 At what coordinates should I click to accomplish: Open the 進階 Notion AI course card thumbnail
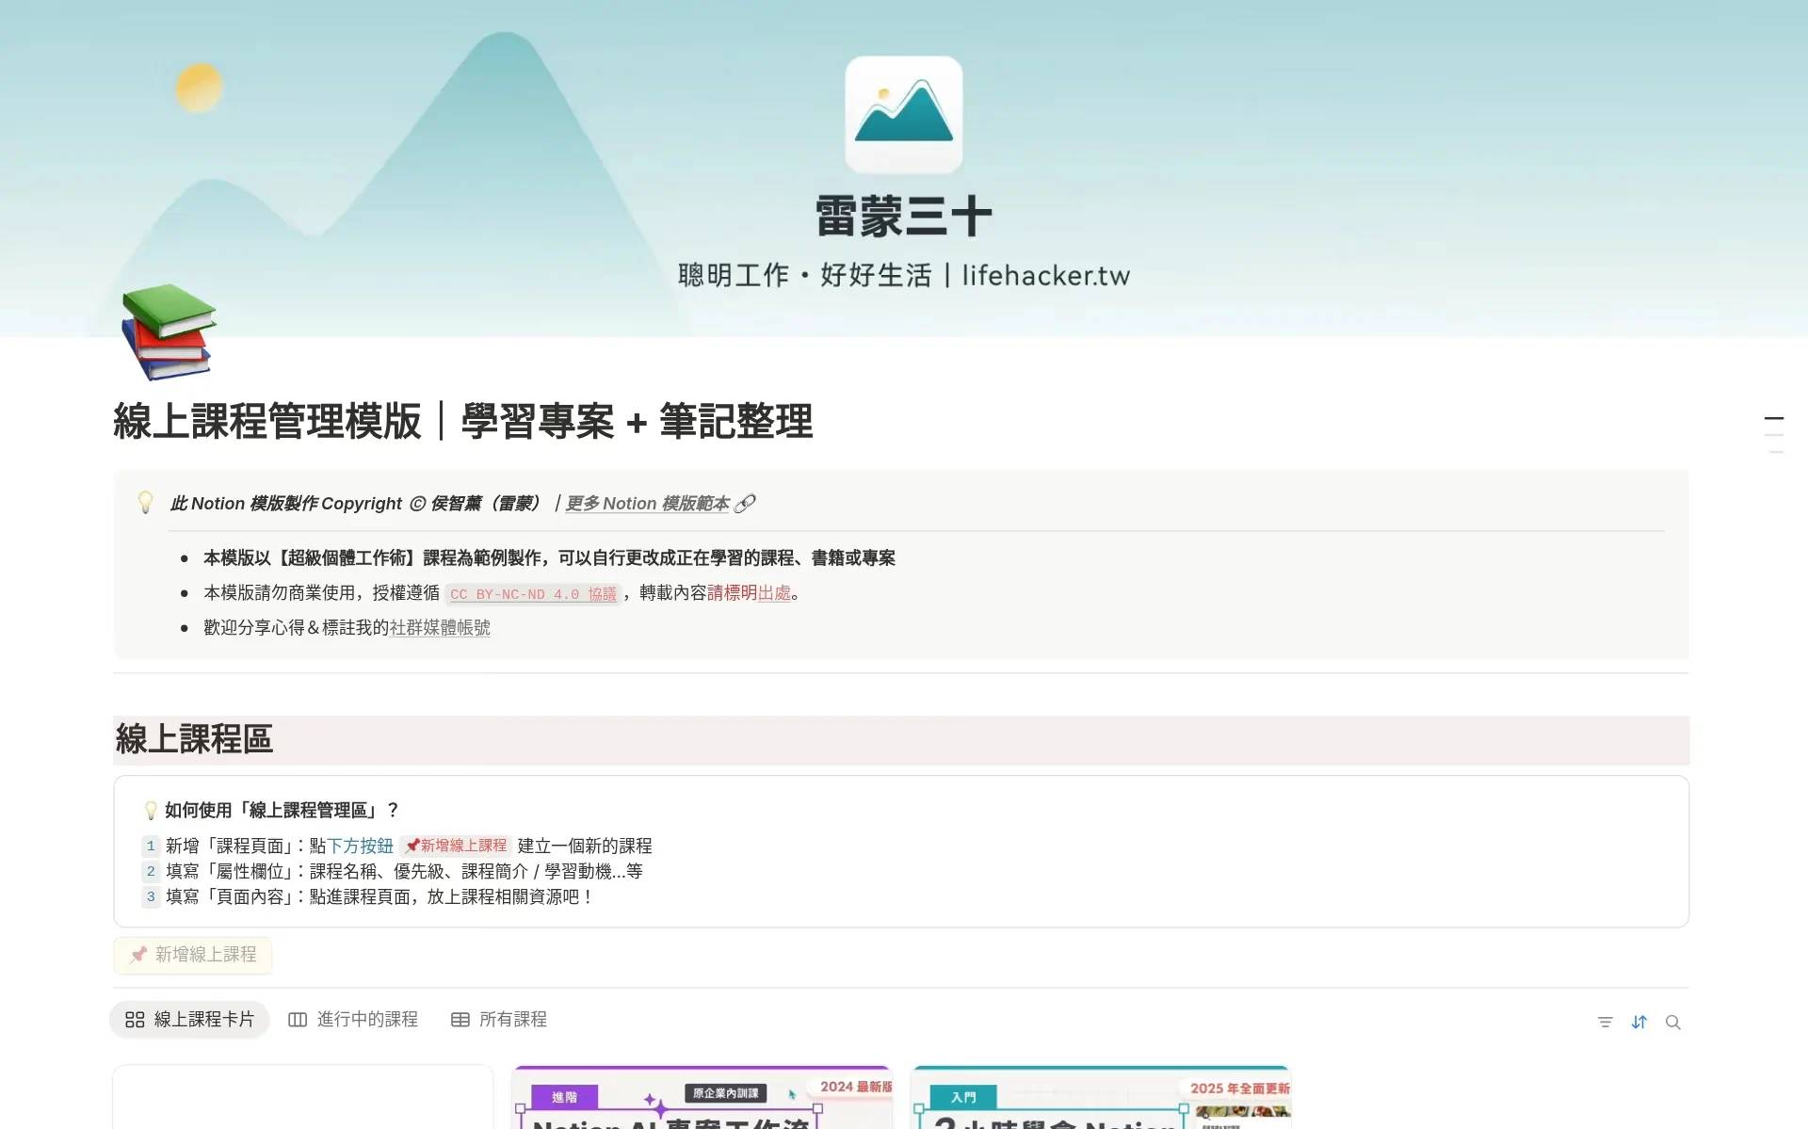pyautogui.click(x=702, y=1098)
